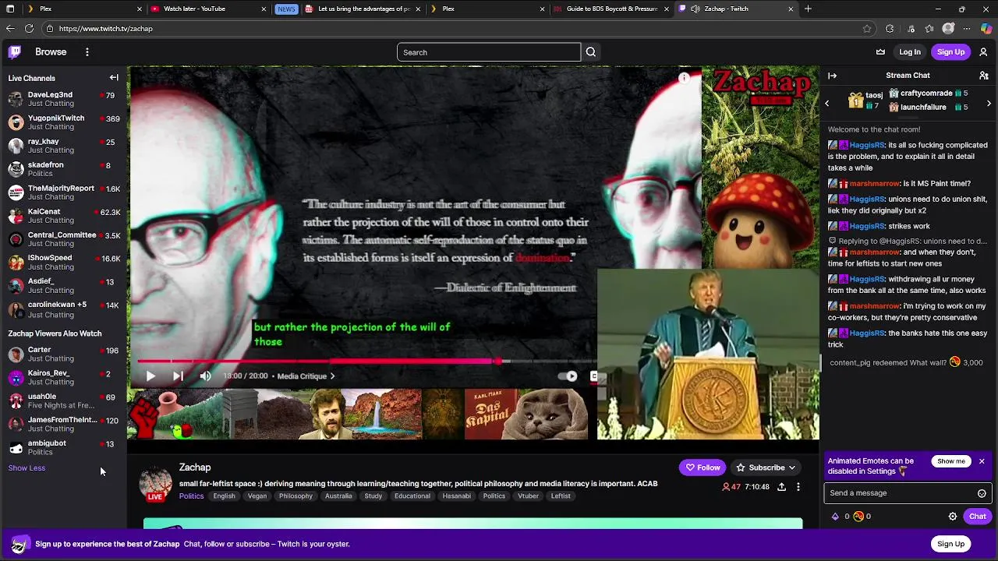Click the Das Kapital thumbnail image
998x561 pixels.
(x=490, y=415)
